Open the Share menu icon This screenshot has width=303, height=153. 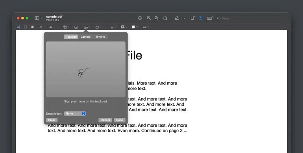165,18
